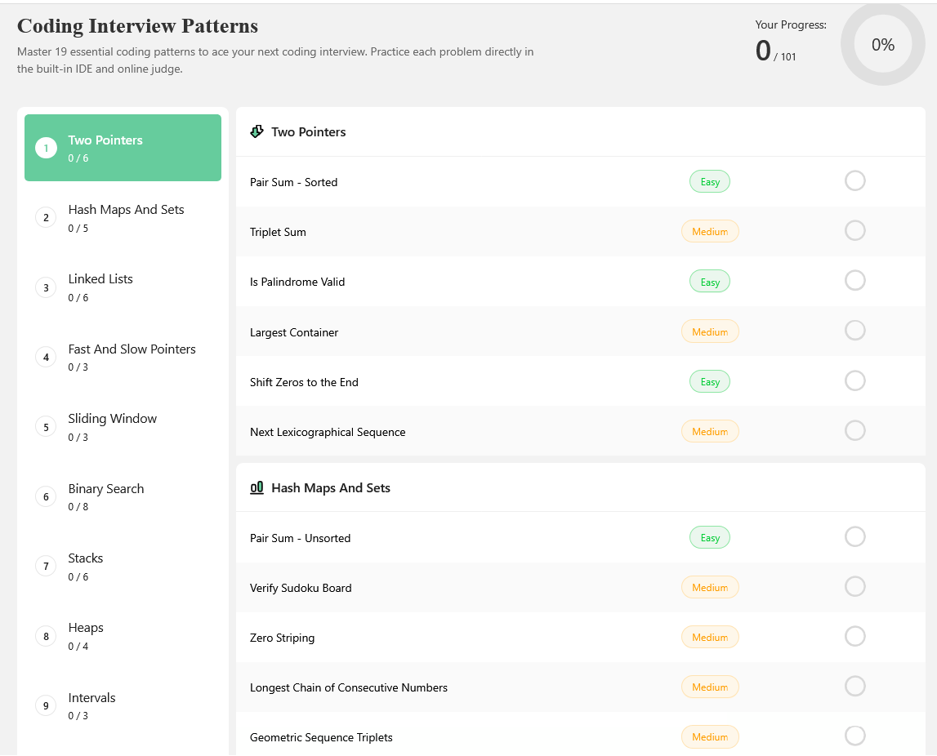Open the Is Palindrome Valid problem
The width and height of the screenshot is (937, 756).
[x=297, y=282]
